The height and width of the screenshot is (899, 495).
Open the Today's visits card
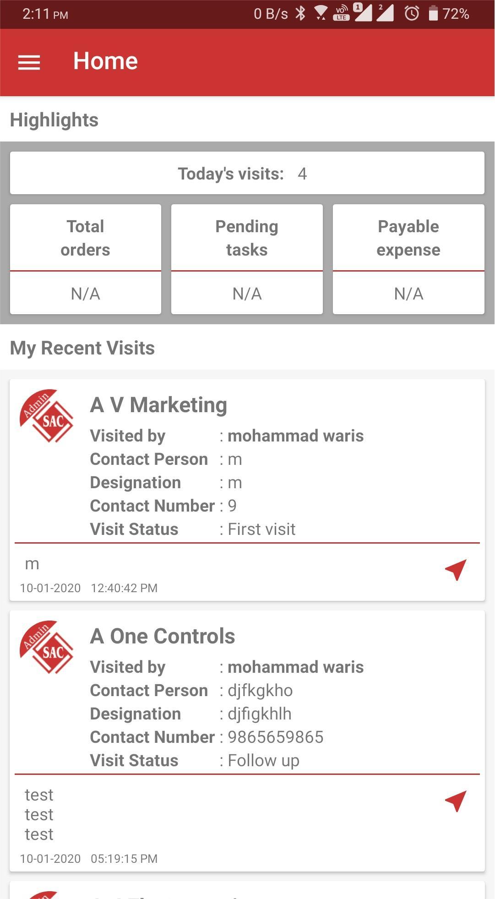(247, 174)
